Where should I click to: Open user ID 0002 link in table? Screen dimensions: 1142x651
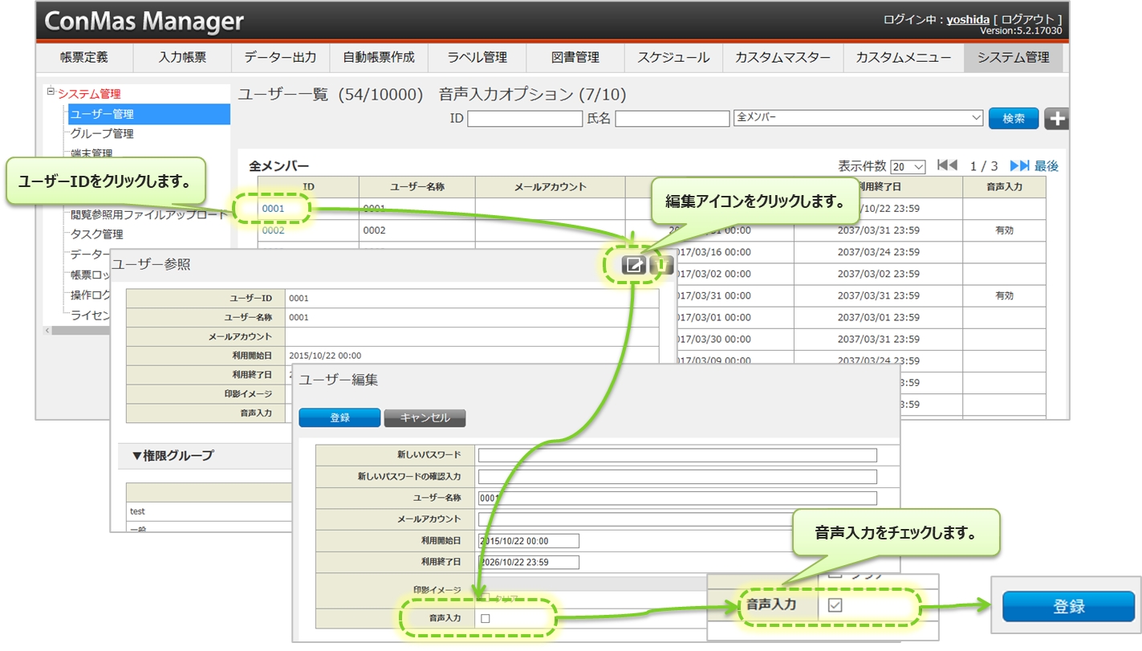click(x=273, y=230)
